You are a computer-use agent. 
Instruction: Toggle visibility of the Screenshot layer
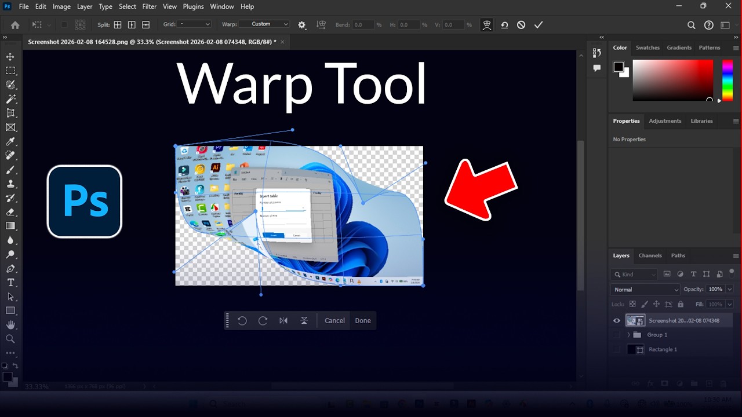click(616, 321)
